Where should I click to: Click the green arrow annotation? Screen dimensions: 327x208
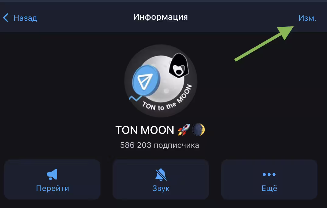(x=264, y=43)
